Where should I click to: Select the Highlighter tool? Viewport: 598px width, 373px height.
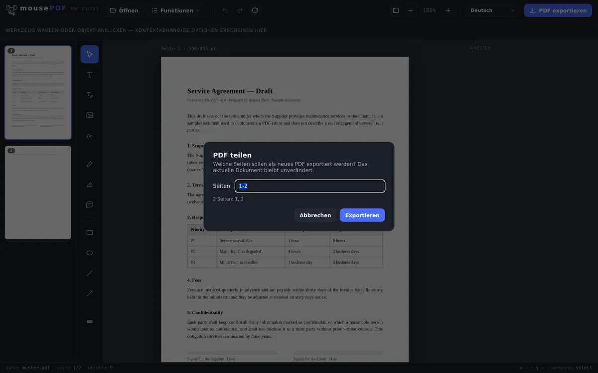[90, 185]
